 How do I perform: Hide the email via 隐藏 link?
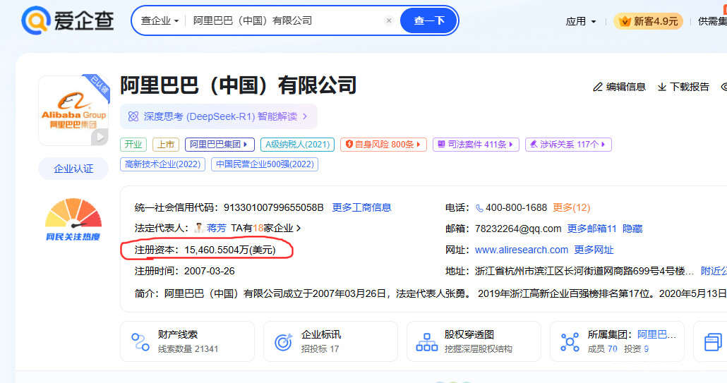pyautogui.click(x=632, y=229)
